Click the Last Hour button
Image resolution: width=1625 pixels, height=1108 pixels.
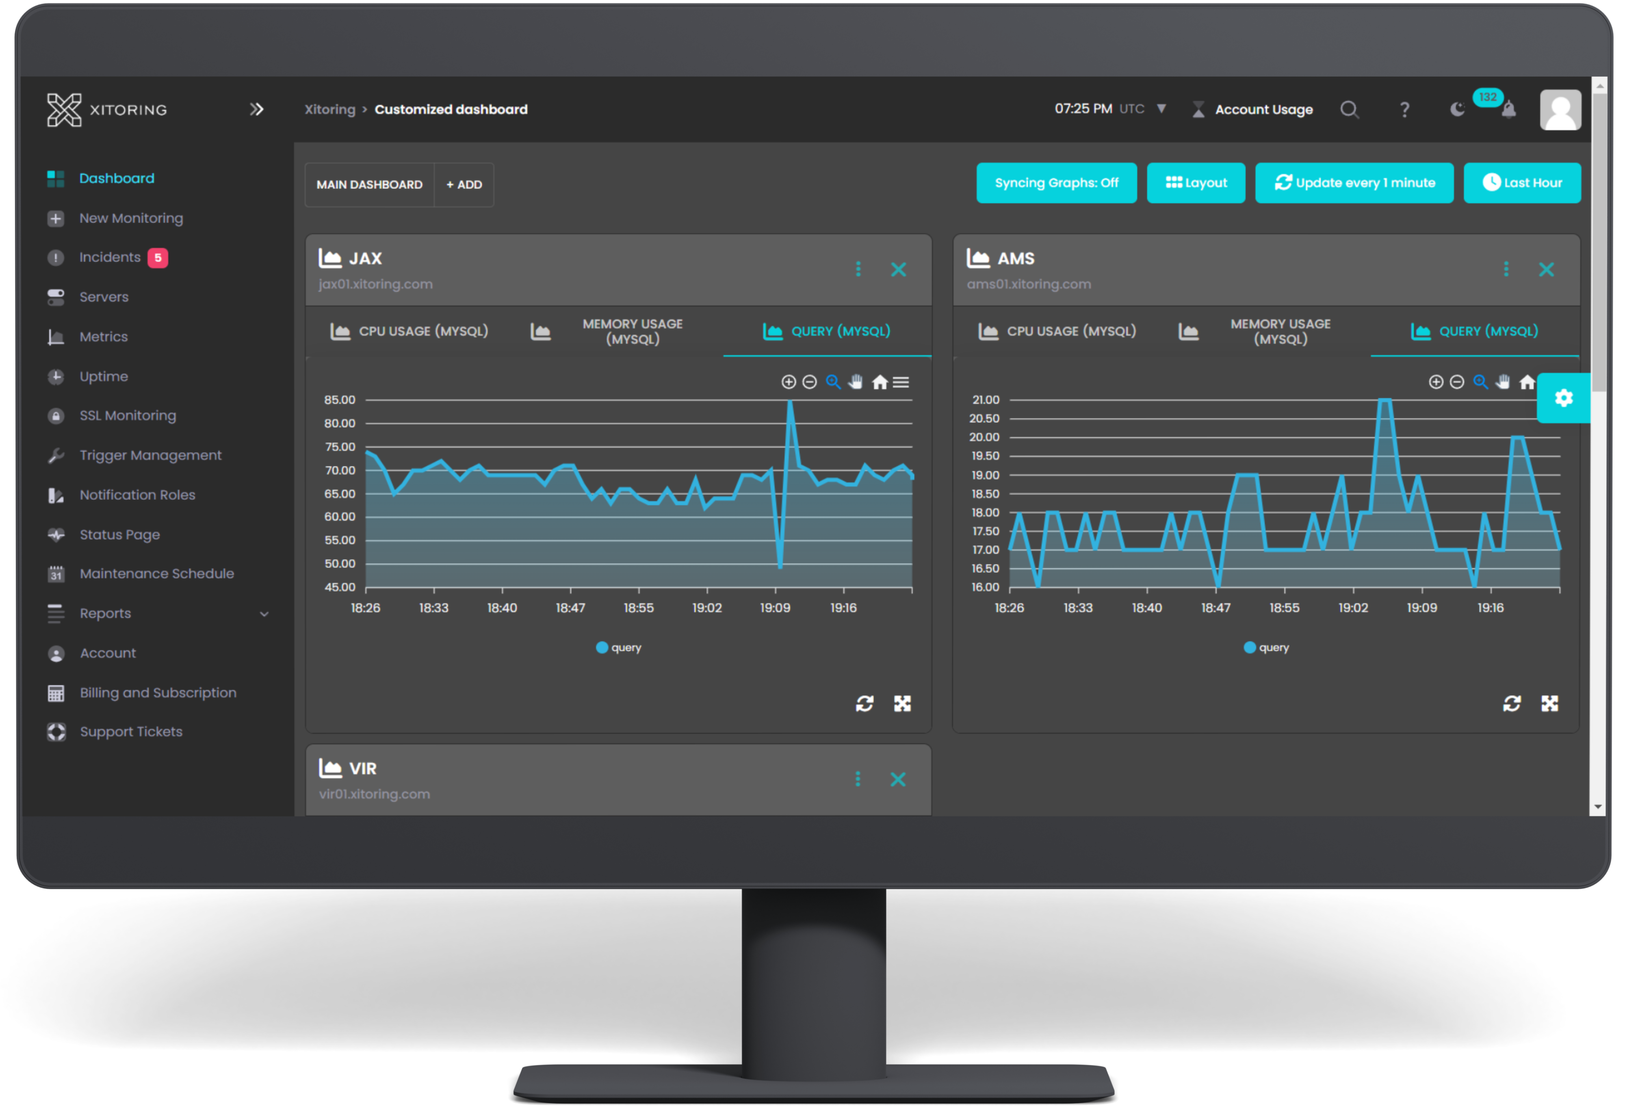1521,183
